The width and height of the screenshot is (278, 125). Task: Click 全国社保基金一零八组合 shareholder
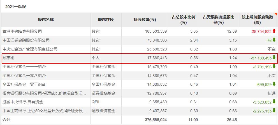(x=24, y=76)
